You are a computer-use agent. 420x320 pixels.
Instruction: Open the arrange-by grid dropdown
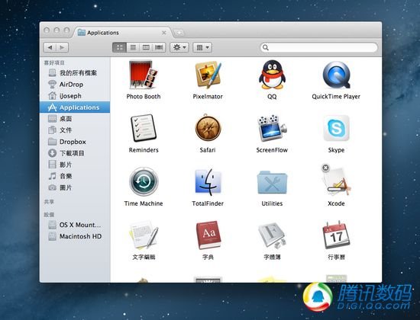click(202, 47)
